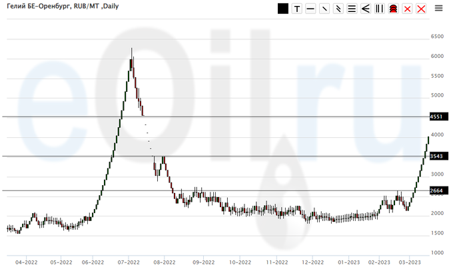
Task: Select the fan lines tool
Action: pyautogui.click(x=366, y=9)
